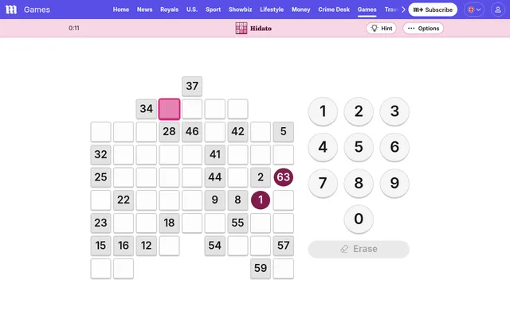Tap number 9 on the keypad

394,183
